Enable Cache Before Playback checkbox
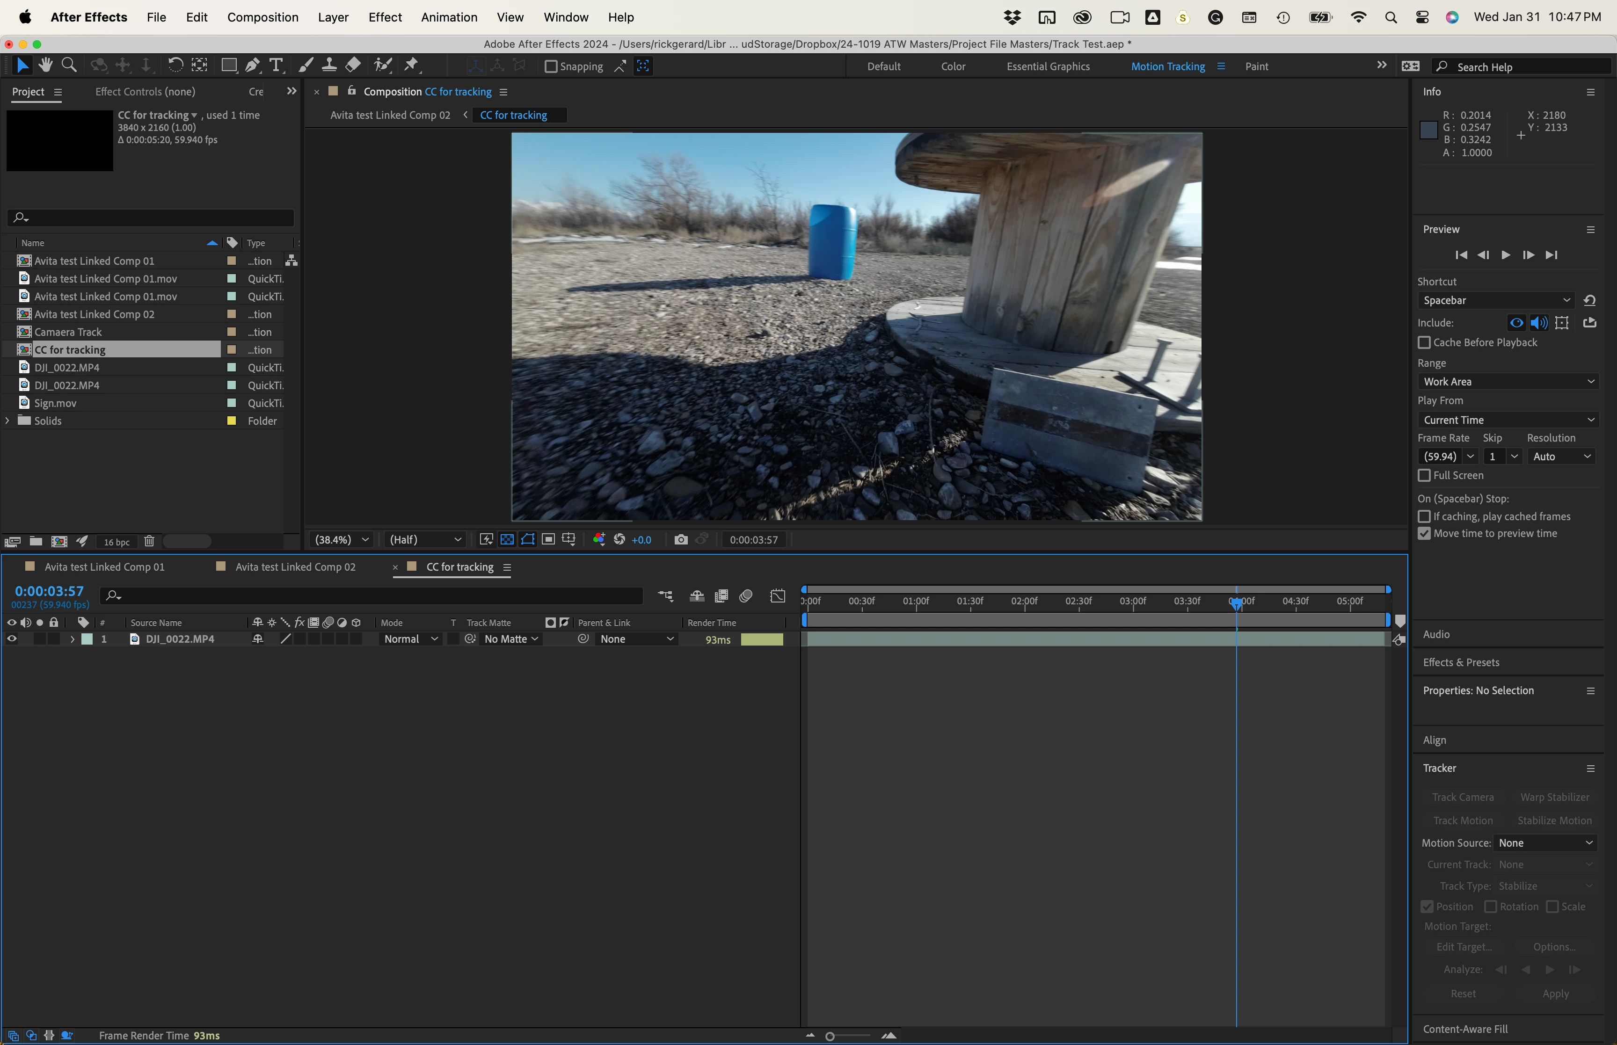The width and height of the screenshot is (1617, 1045). [x=1424, y=343]
